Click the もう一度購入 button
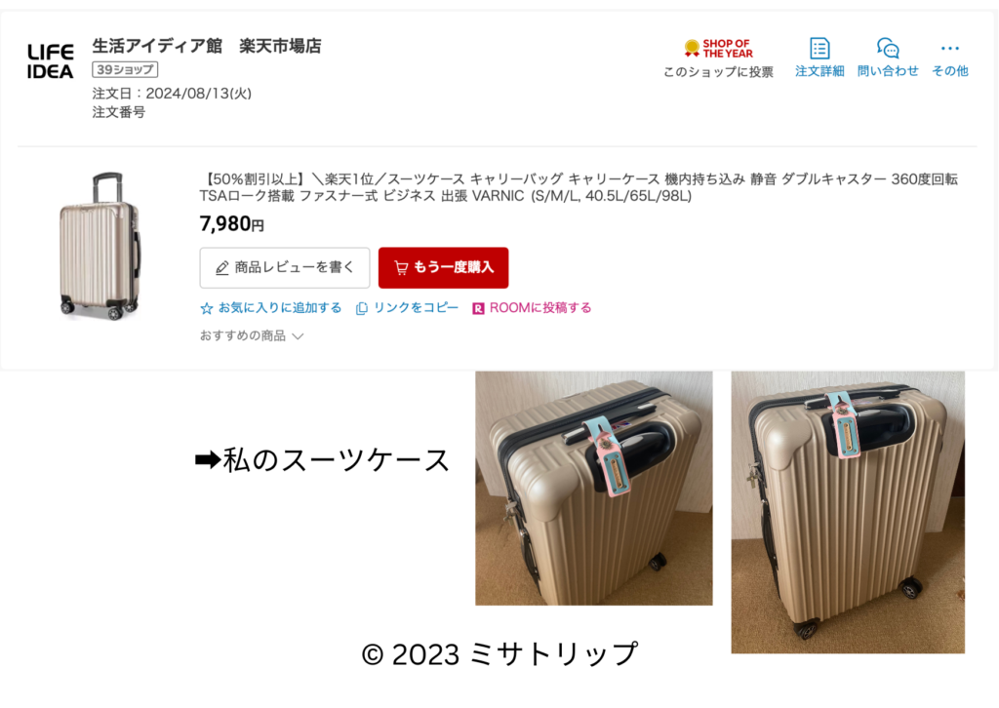This screenshot has height=708, width=999. [x=444, y=268]
